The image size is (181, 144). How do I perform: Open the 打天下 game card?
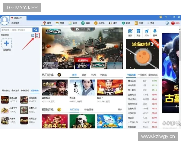pos(110,88)
